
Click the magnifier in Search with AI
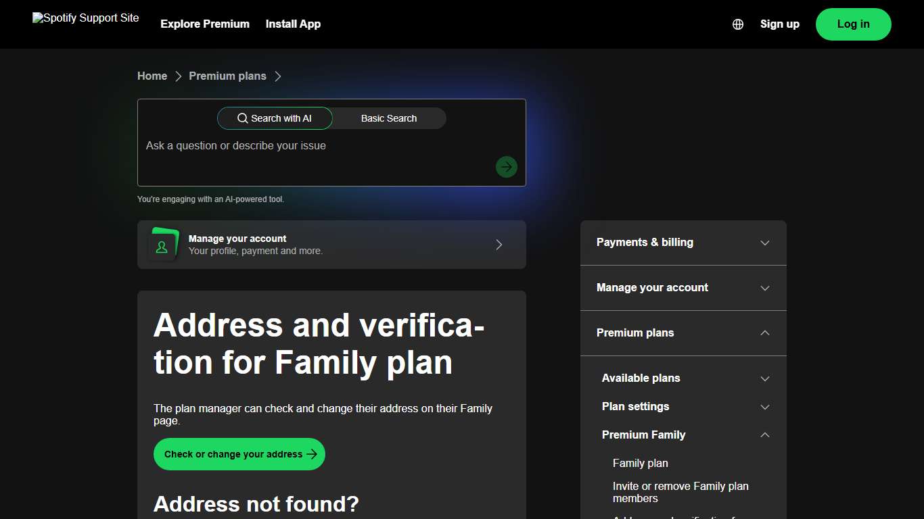coord(243,118)
